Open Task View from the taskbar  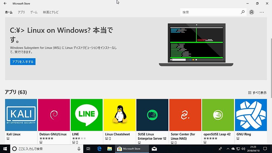88,149
